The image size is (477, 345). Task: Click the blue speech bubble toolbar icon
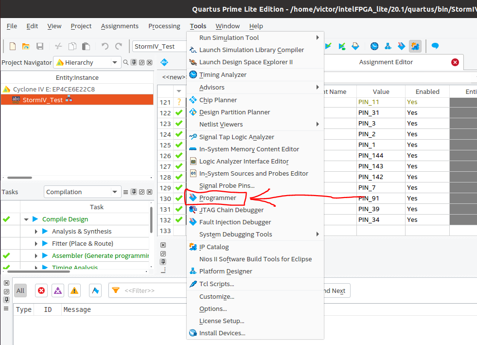[x=435, y=46]
